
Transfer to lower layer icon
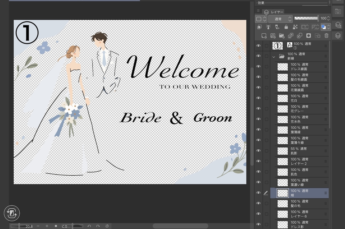(291, 36)
